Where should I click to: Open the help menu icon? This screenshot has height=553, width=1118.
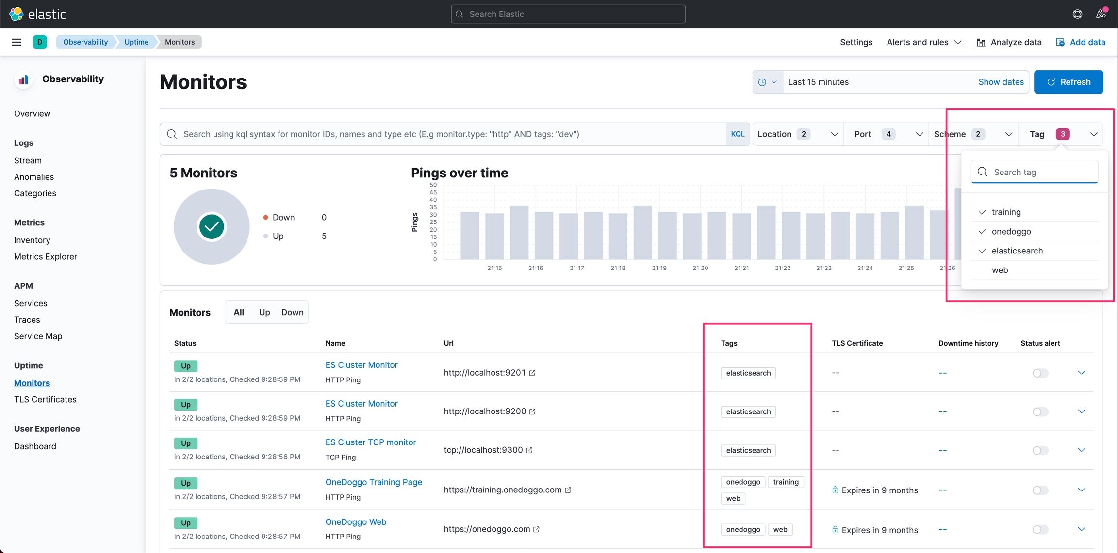pyautogui.click(x=1077, y=14)
